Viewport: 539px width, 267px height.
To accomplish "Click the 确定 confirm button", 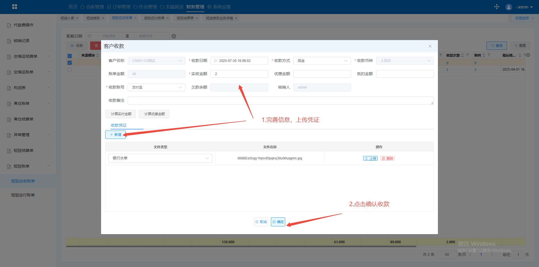I will (x=278, y=222).
